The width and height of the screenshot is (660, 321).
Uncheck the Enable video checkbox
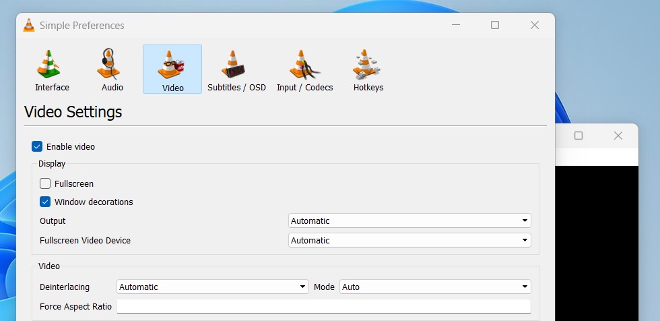37,146
